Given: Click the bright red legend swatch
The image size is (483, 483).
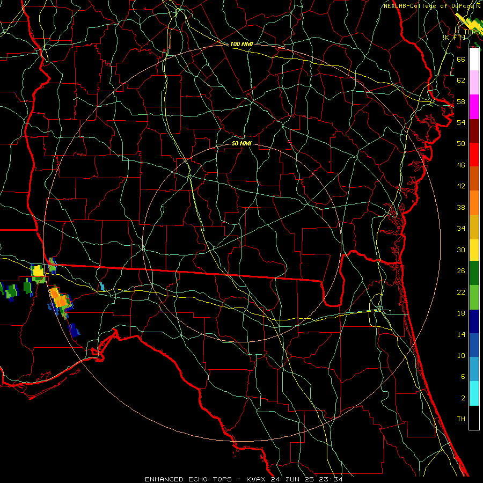Looking at the screenshot, I should tap(474, 155).
